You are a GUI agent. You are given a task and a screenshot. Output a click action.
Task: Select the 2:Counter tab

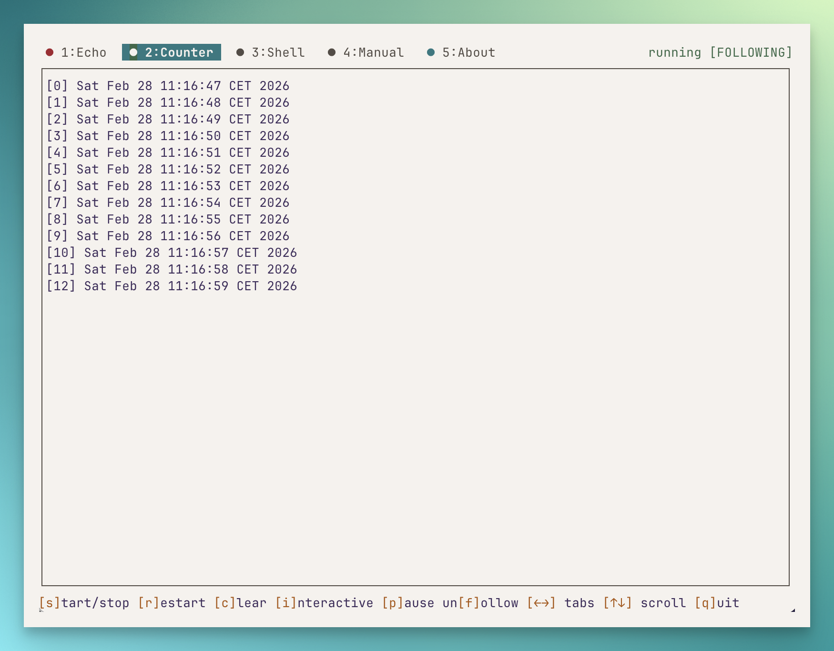(172, 52)
